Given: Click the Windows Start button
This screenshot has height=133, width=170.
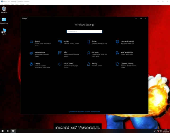Looking at the screenshot, I should [x=2, y=131].
